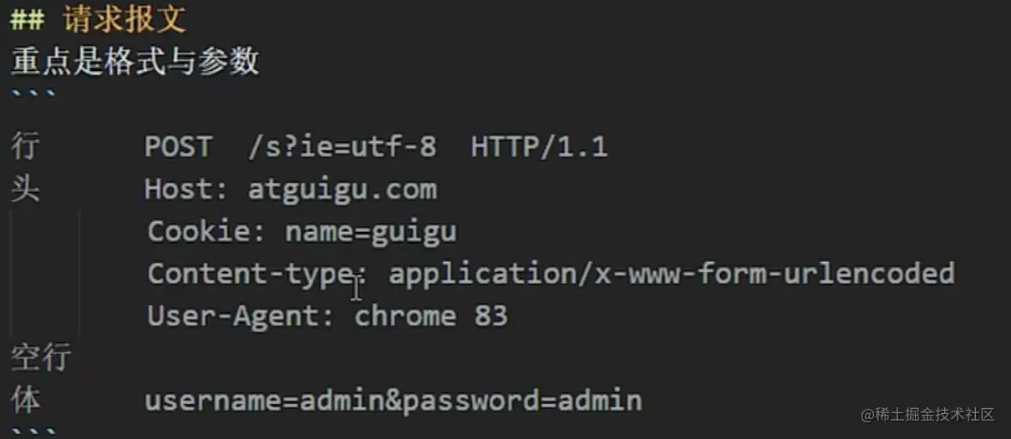Click the name=guigu cookie value
The height and width of the screenshot is (439, 1011).
371,231
